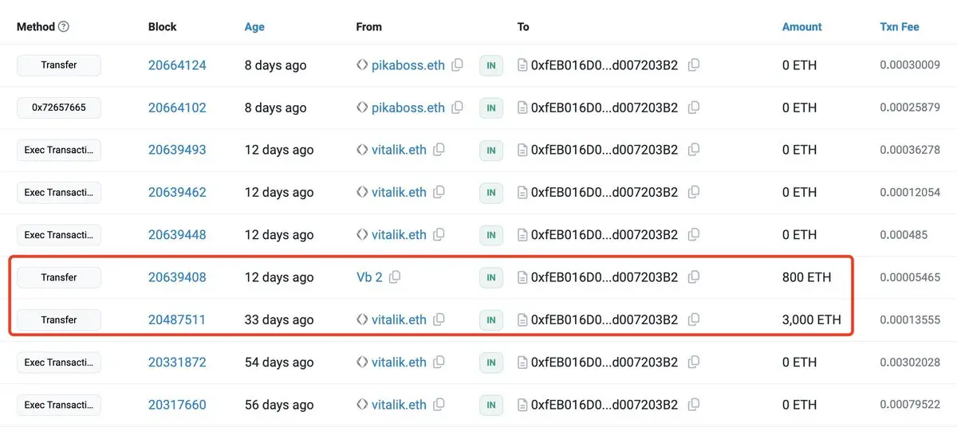Open the Vb 2 address link
Viewport: 957px width, 427px height.
tap(369, 277)
